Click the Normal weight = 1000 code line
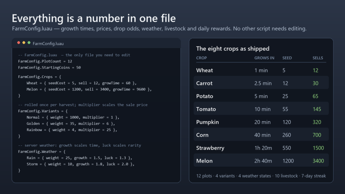 coord(72,117)
